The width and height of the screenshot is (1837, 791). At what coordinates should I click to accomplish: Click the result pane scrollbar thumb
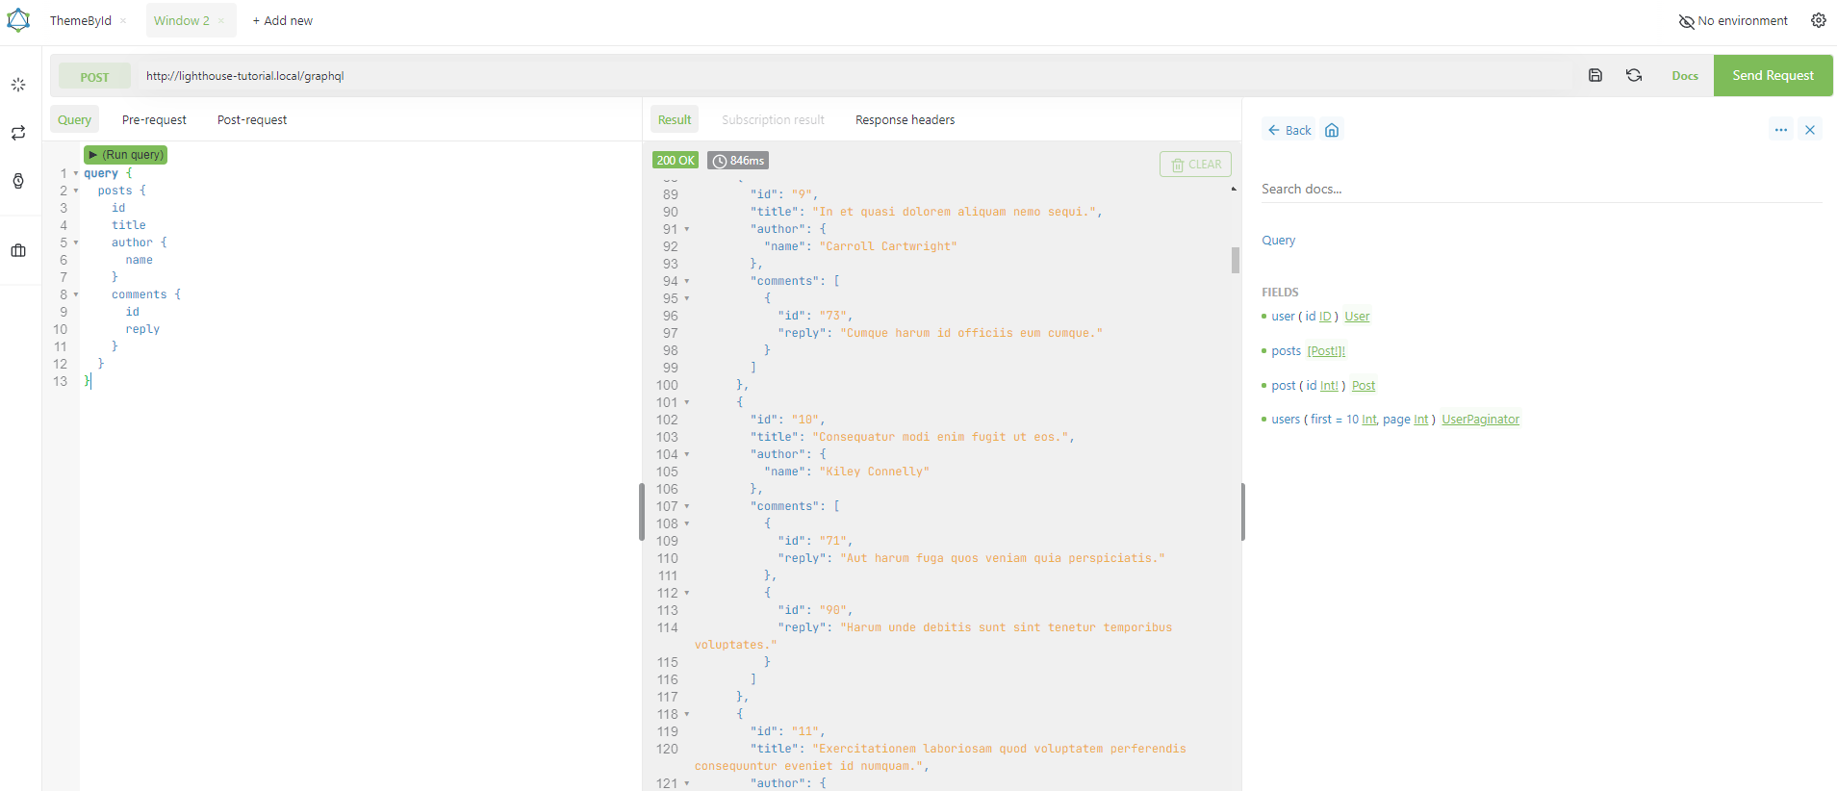1235,260
